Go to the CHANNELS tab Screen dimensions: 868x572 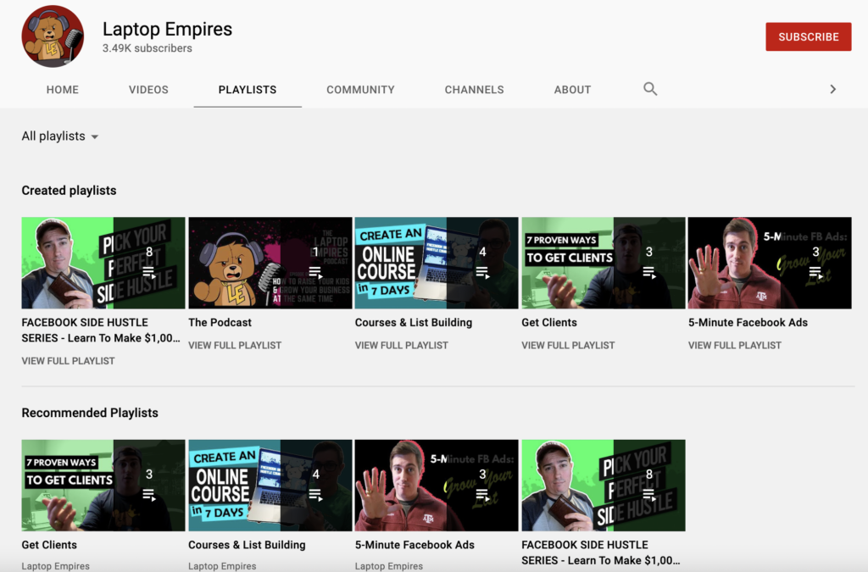tap(475, 90)
